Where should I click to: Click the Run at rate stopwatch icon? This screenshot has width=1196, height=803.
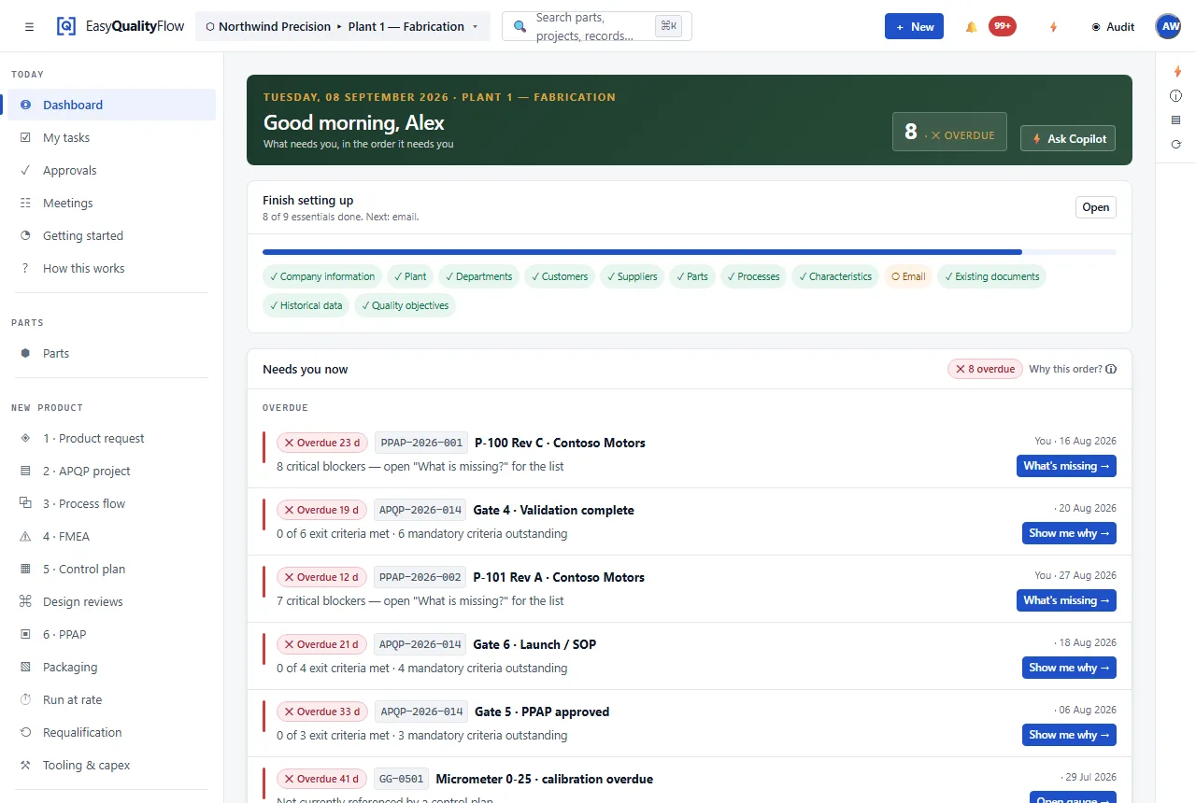pos(25,700)
